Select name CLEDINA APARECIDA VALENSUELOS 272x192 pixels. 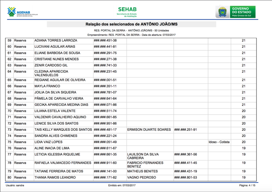(51, 73)
